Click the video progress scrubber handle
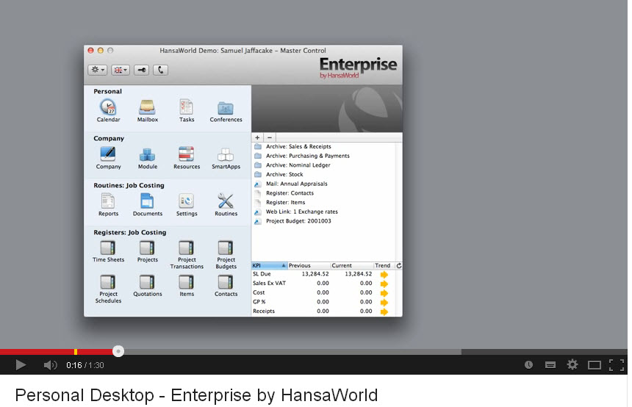 pos(118,351)
